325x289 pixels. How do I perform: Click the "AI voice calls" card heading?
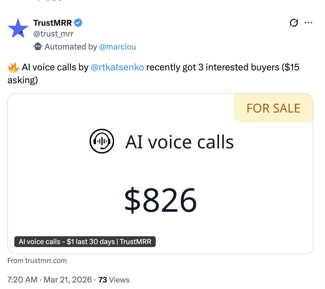click(x=179, y=142)
